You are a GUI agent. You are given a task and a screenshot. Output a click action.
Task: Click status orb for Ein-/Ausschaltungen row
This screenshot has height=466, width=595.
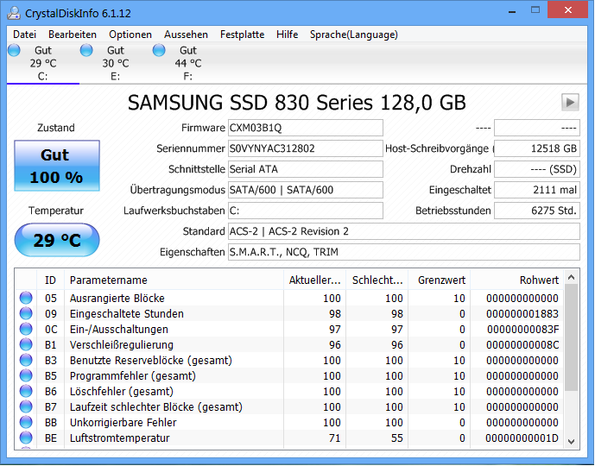coord(26,329)
